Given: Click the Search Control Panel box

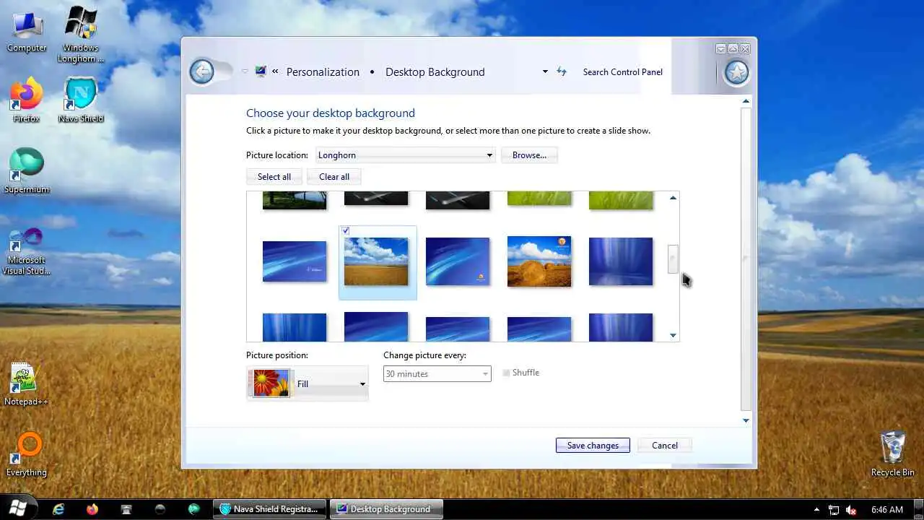Looking at the screenshot, I should [622, 71].
